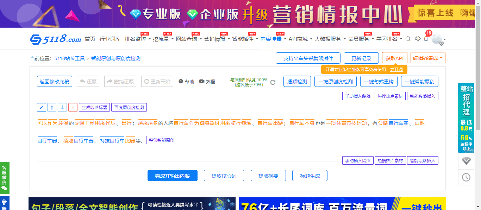Expand the 会员服务 menu
481x210 pixels.
tap(361, 39)
